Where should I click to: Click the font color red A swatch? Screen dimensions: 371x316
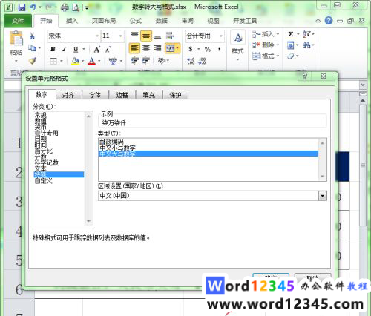pos(91,61)
